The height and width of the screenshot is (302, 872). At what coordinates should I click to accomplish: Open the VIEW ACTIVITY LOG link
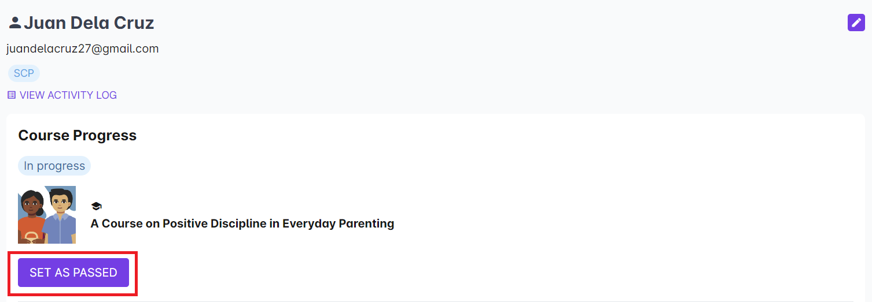pos(68,95)
